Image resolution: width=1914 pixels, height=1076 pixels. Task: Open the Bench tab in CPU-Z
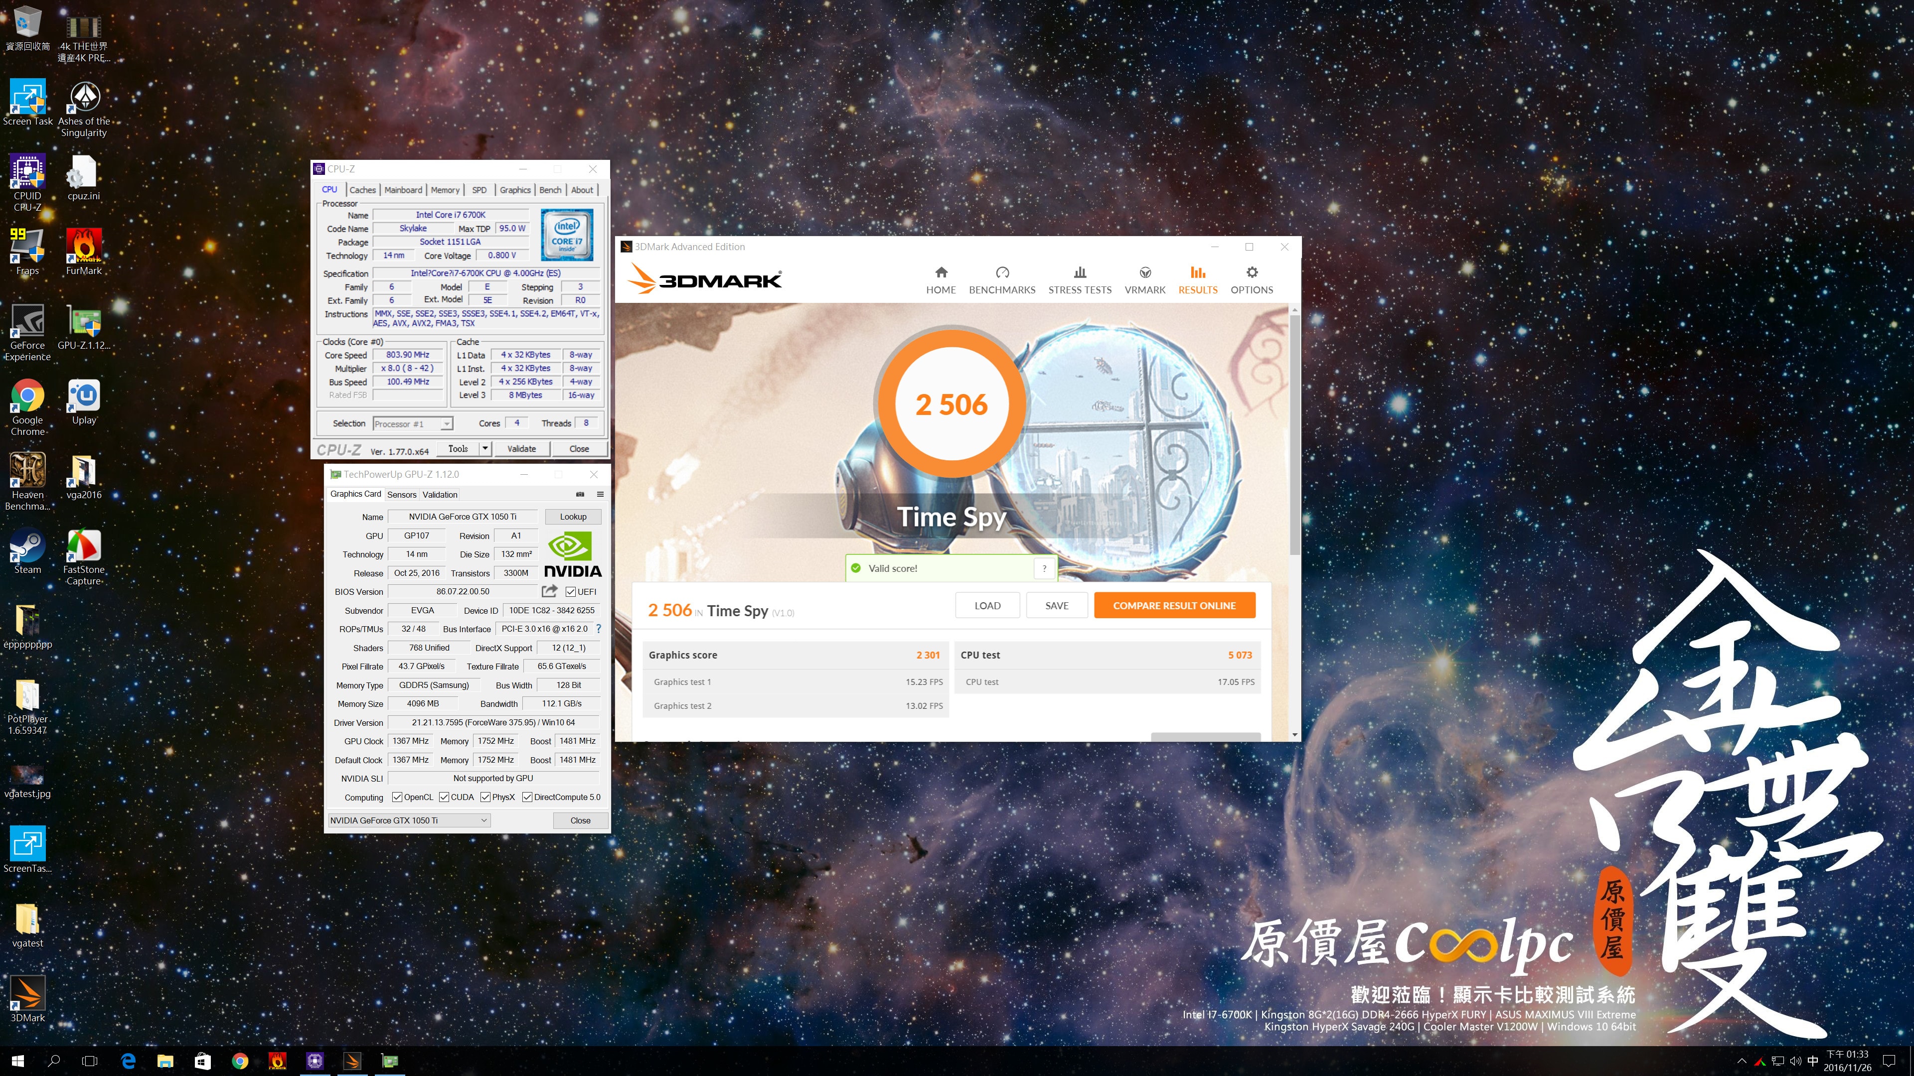click(x=550, y=190)
